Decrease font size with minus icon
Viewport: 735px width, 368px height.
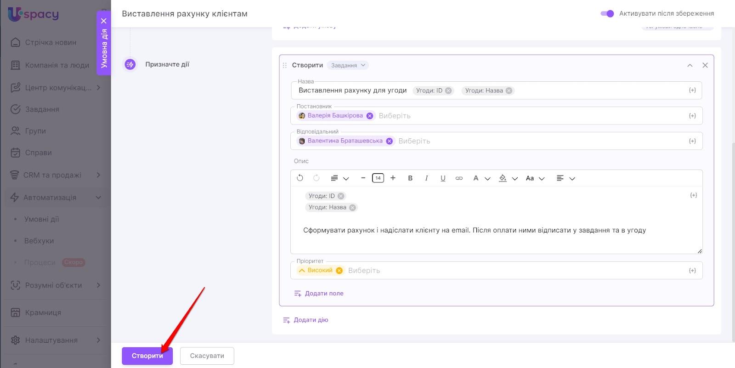[x=363, y=178]
